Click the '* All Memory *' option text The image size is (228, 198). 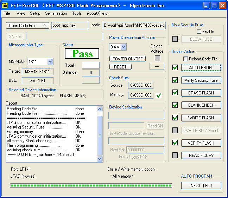[122, 176]
